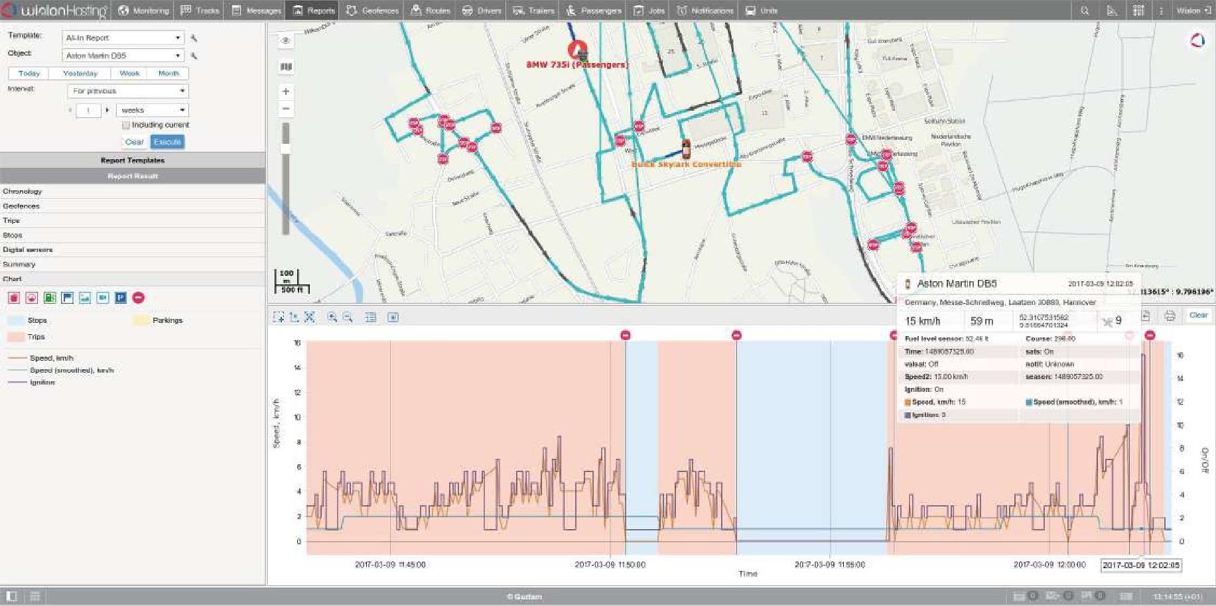Toggle the video marker icon under Chart
The width and height of the screenshot is (1216, 606).
tap(103, 298)
